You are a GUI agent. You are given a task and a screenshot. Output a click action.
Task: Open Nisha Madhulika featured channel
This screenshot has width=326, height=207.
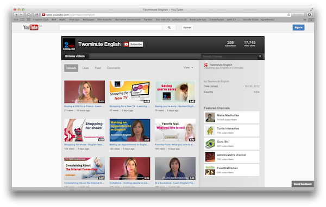231,118
